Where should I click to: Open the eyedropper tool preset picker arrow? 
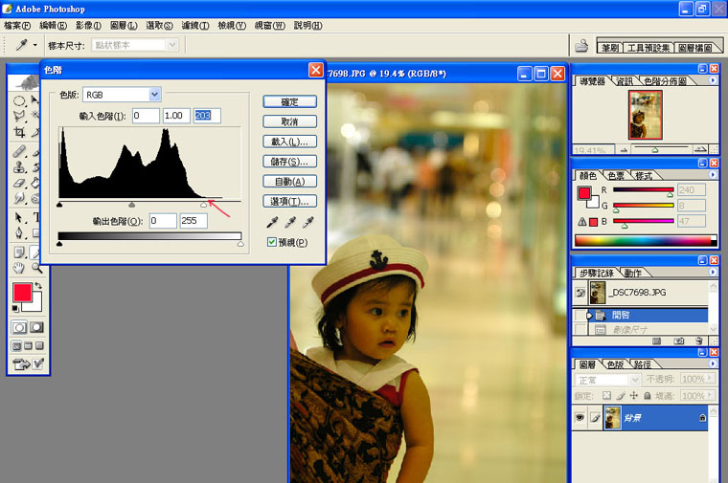click(x=34, y=45)
